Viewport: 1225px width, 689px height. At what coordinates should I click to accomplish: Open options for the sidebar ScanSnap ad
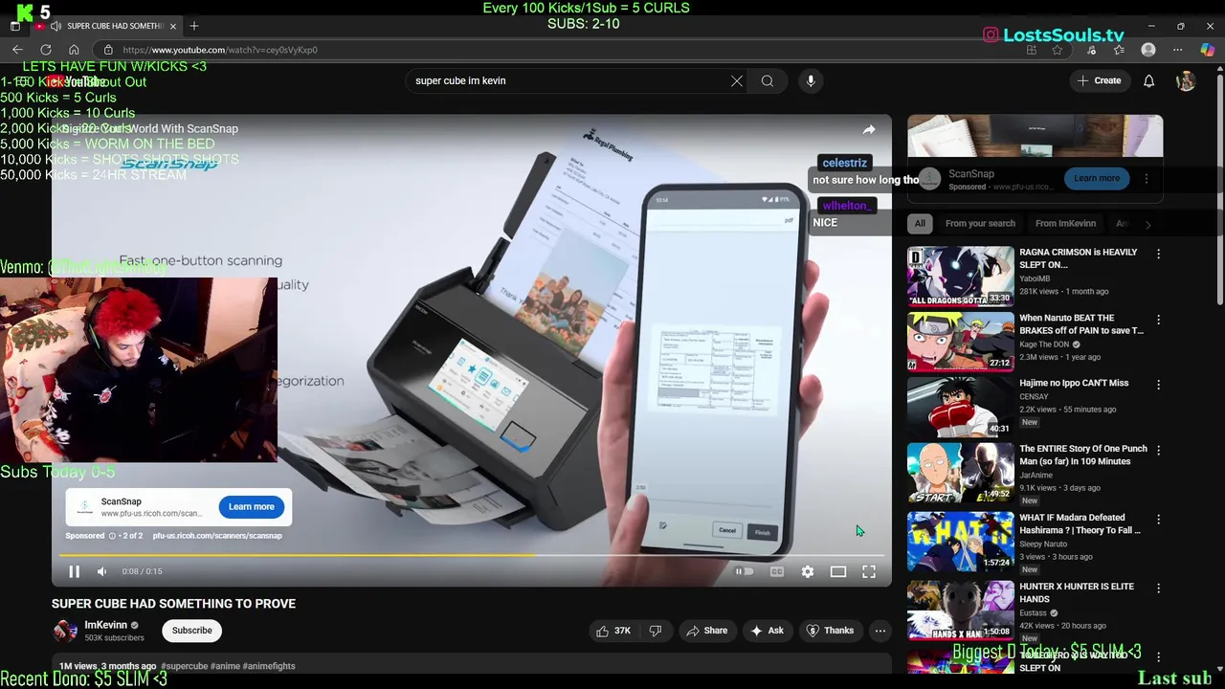pyautogui.click(x=1147, y=178)
